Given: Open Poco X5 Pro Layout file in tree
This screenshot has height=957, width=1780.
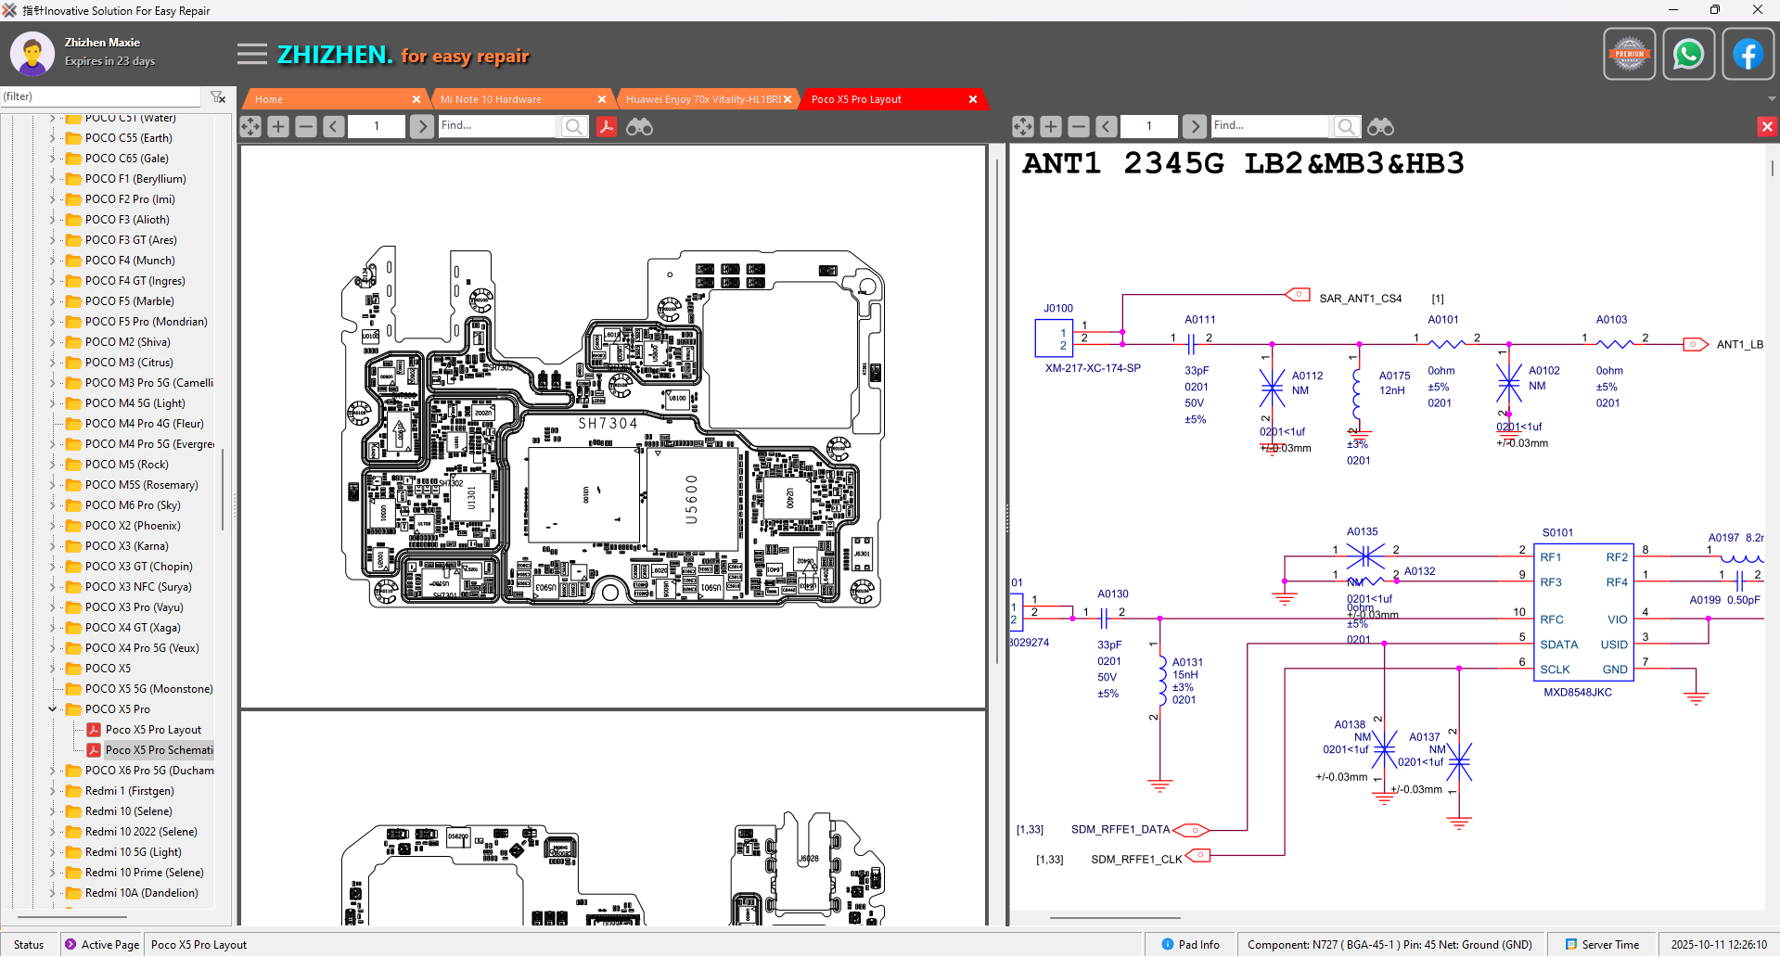Looking at the screenshot, I should pyautogui.click(x=153, y=730).
